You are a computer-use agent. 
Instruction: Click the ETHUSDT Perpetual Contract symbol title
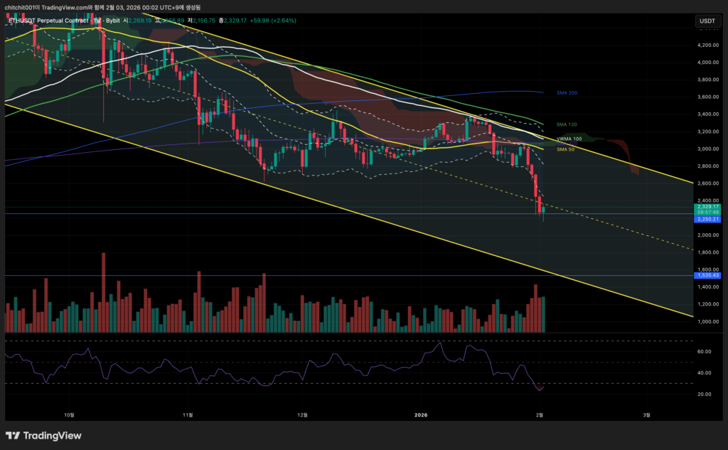[x=50, y=21]
